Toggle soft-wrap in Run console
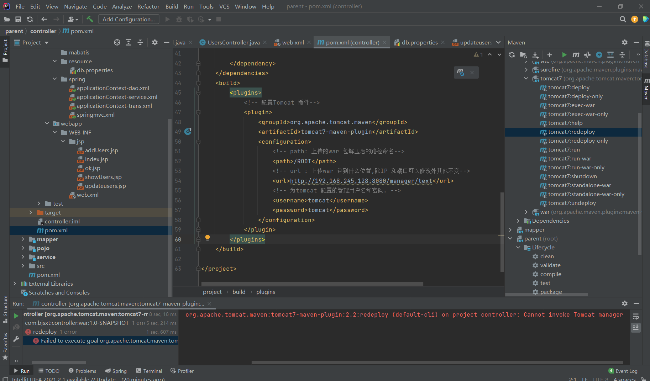The height and width of the screenshot is (381, 650). click(636, 316)
